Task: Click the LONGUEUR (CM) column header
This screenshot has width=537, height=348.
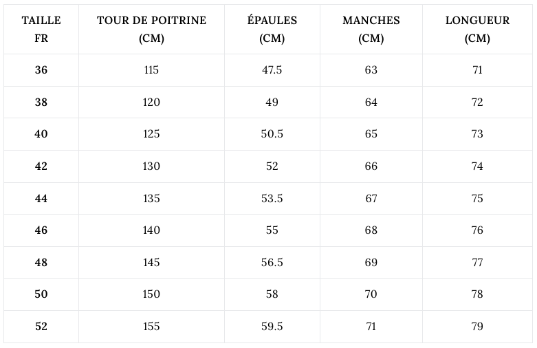Action: pos(477,29)
